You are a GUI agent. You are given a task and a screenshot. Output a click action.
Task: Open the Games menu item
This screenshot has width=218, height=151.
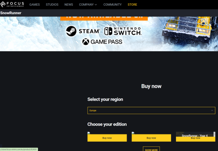coord(35,5)
